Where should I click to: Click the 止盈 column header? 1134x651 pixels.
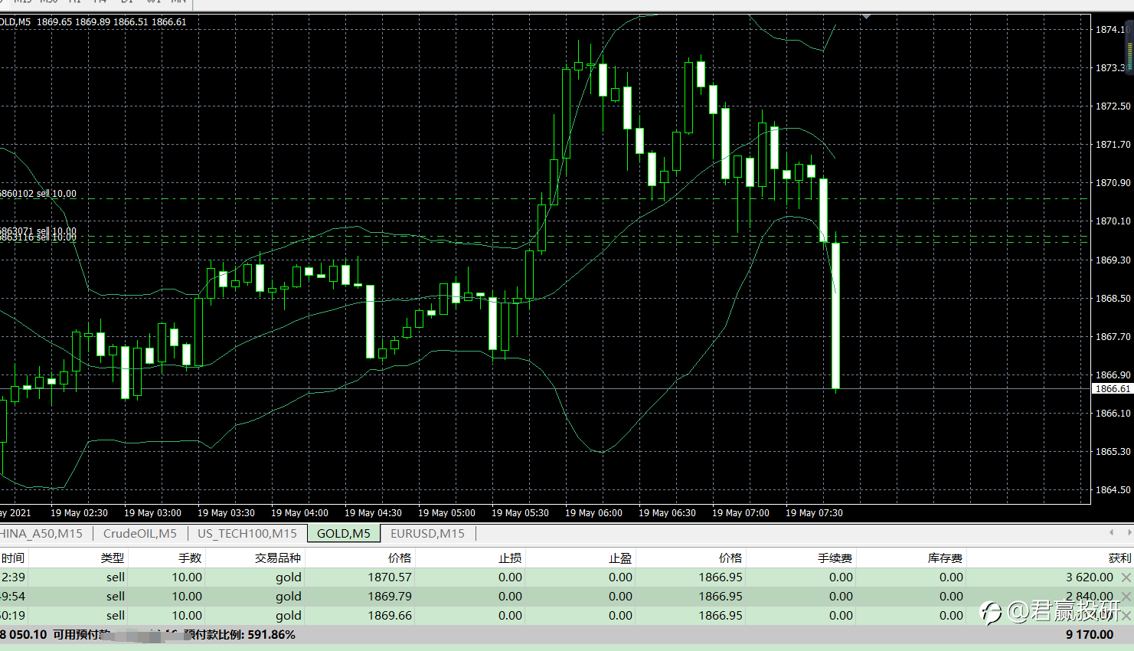(x=620, y=558)
